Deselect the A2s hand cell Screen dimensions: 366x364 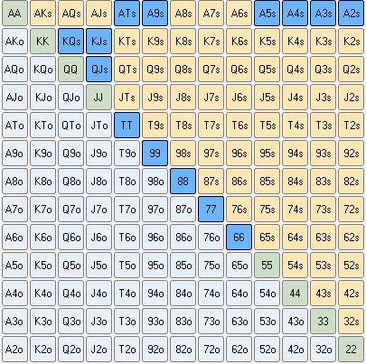coord(351,13)
